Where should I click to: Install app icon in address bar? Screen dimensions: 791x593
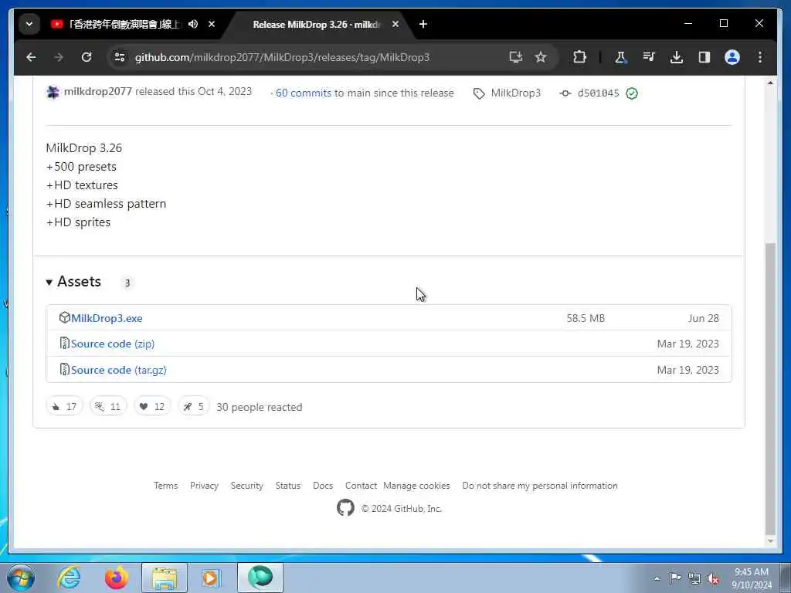coord(515,57)
